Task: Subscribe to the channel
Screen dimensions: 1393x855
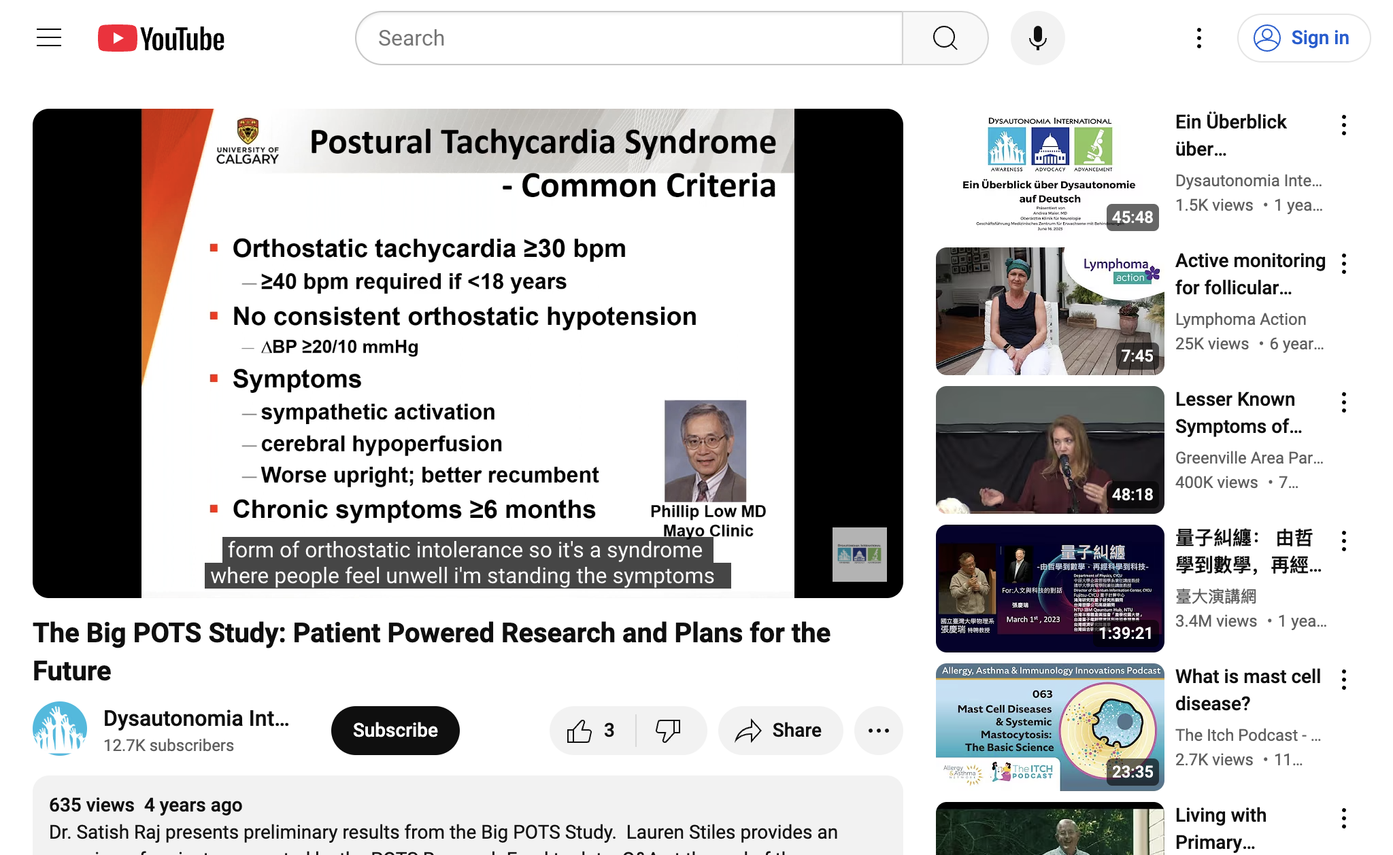Action: coord(395,730)
